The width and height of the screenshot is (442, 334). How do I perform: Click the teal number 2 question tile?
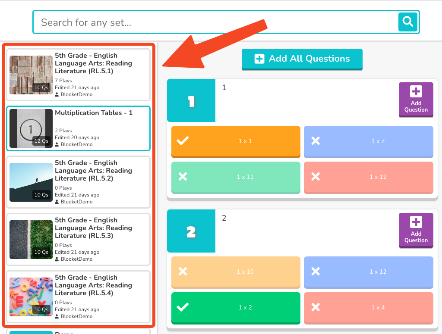[x=191, y=231]
